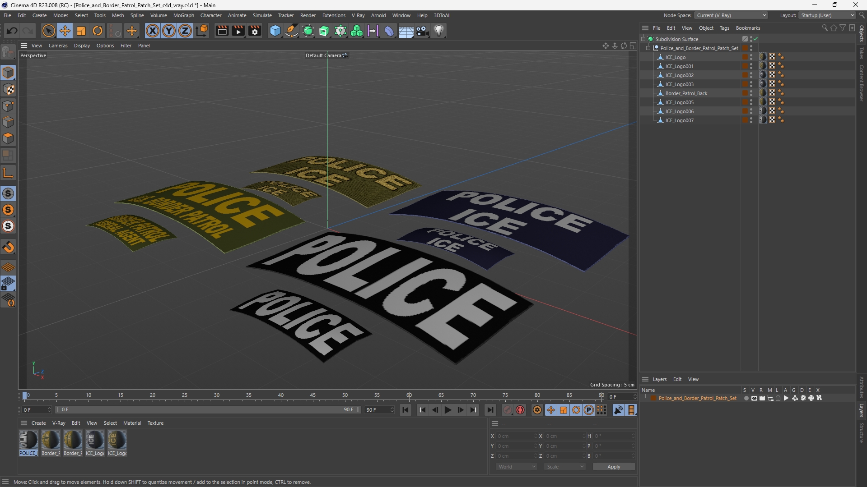Click the Undo arrow icon
This screenshot has height=487, width=867.
tap(12, 31)
